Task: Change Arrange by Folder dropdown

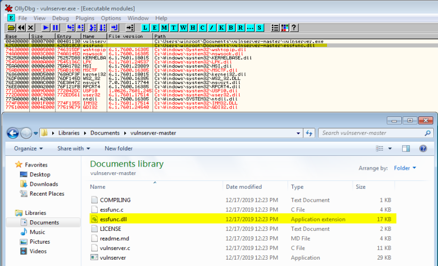Action: click(405, 168)
